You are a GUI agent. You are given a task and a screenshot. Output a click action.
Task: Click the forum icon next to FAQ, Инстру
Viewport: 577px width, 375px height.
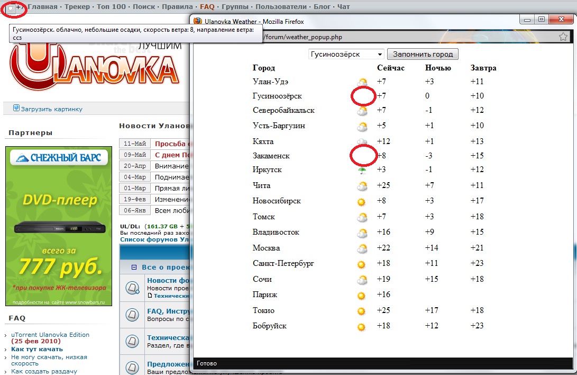click(x=132, y=315)
